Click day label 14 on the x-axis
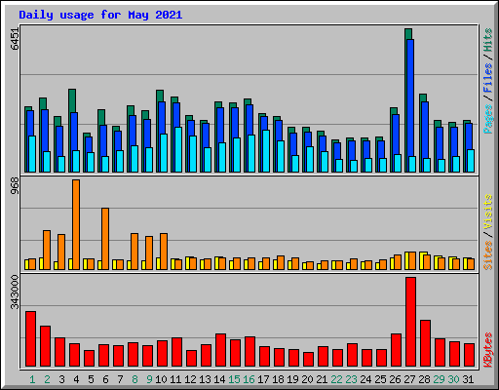The height and width of the screenshot is (390, 499). coord(219,379)
